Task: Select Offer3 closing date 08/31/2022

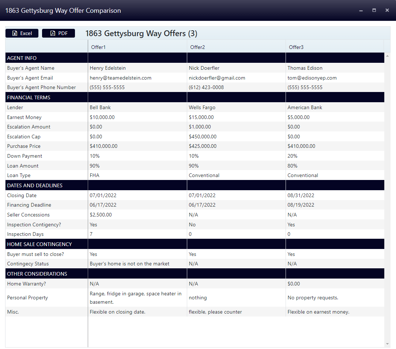Action: 301,195
